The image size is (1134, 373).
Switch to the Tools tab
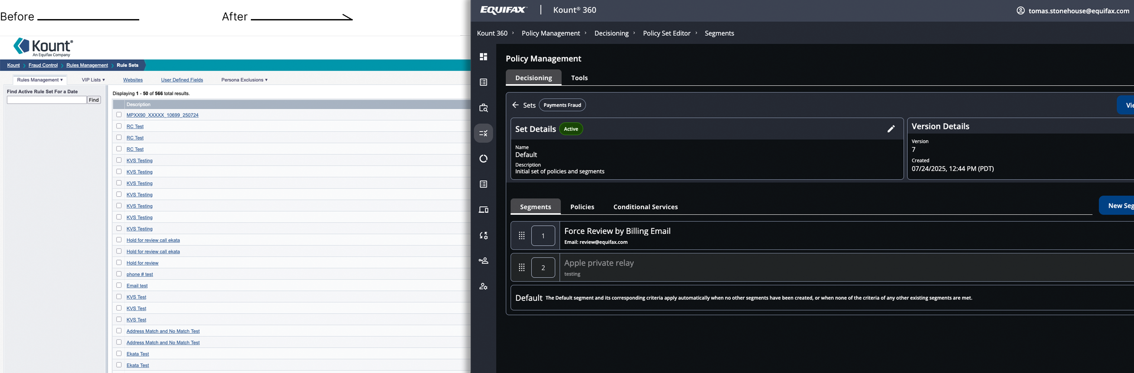579,78
